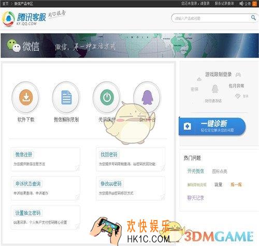This screenshot has height=246, width=259.
Task: Click corner arrow on 微信注册 card
Action: click(x=77, y=167)
